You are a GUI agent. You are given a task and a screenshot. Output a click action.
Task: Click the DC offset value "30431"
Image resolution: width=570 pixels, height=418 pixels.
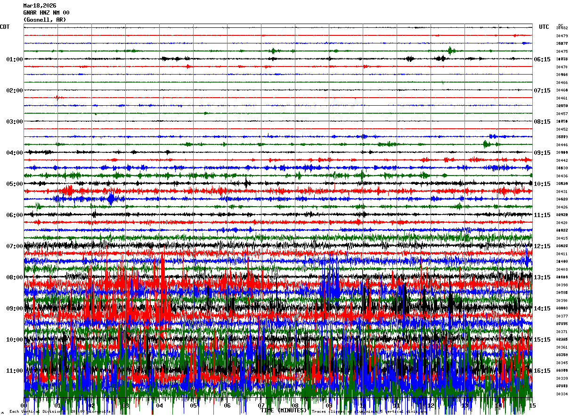pos(562,192)
